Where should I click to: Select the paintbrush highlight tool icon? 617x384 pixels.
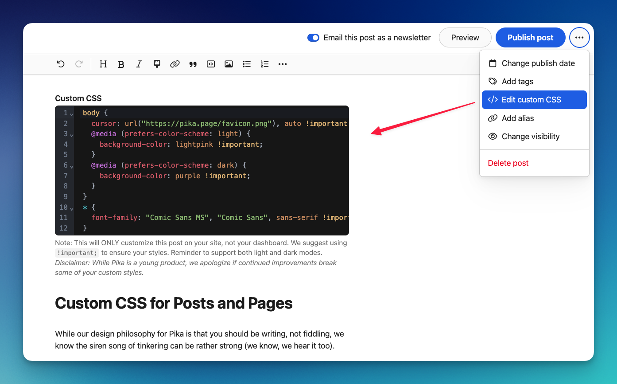pyautogui.click(x=157, y=64)
